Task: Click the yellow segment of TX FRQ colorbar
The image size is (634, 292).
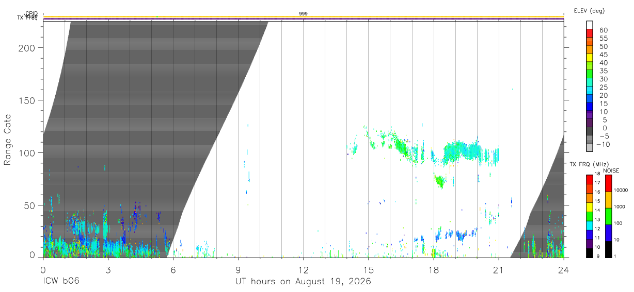Action: pyautogui.click(x=590, y=207)
